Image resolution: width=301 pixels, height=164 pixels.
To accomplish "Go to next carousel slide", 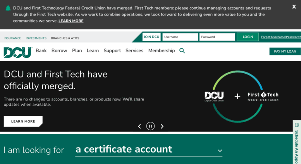I will 162,126.
